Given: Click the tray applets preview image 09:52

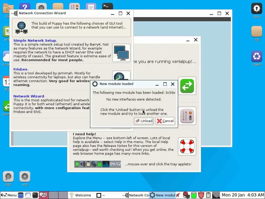Looking at the screenshot, I should [98, 164].
